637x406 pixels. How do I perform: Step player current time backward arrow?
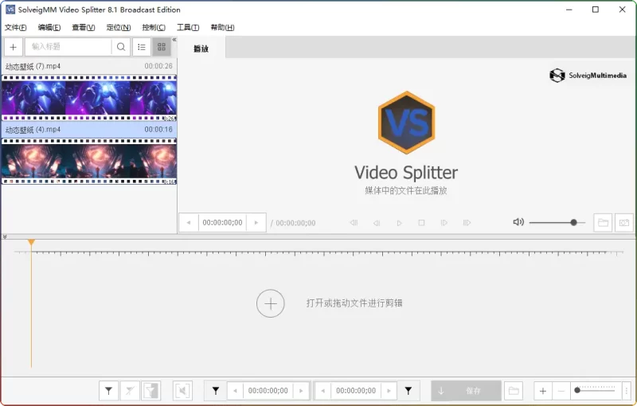189,222
